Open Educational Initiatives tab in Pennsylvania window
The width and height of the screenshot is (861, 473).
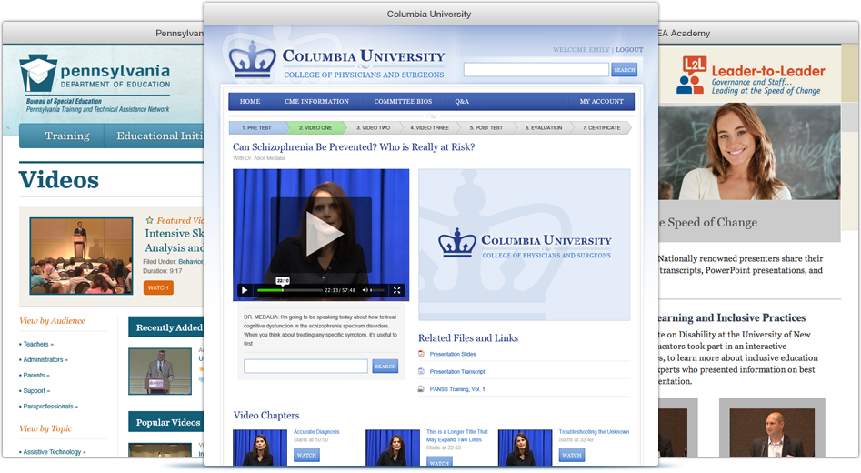pos(159,136)
